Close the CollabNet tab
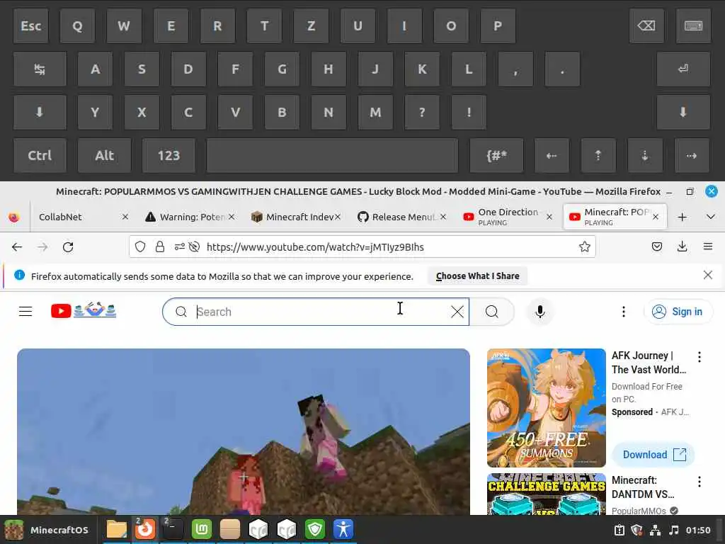The width and height of the screenshot is (725, 544). tap(125, 217)
